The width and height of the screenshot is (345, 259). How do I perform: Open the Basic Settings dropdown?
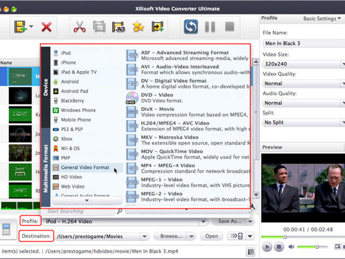click(322, 18)
